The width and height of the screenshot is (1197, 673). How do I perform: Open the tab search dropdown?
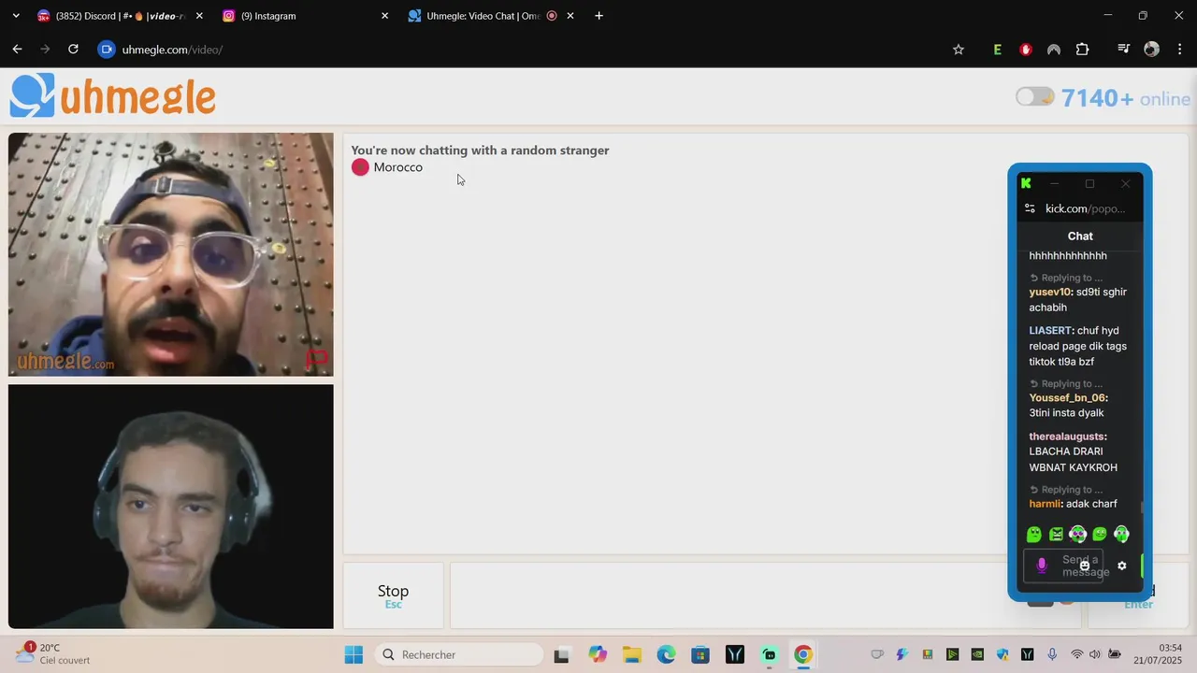(15, 16)
